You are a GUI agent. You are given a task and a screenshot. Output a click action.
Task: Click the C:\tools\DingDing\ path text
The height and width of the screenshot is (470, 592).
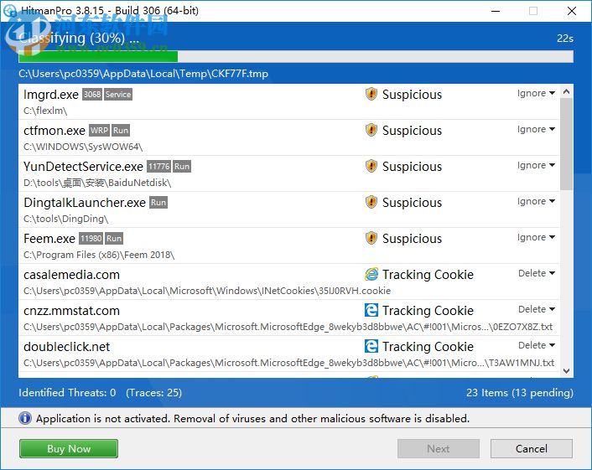(x=66, y=219)
